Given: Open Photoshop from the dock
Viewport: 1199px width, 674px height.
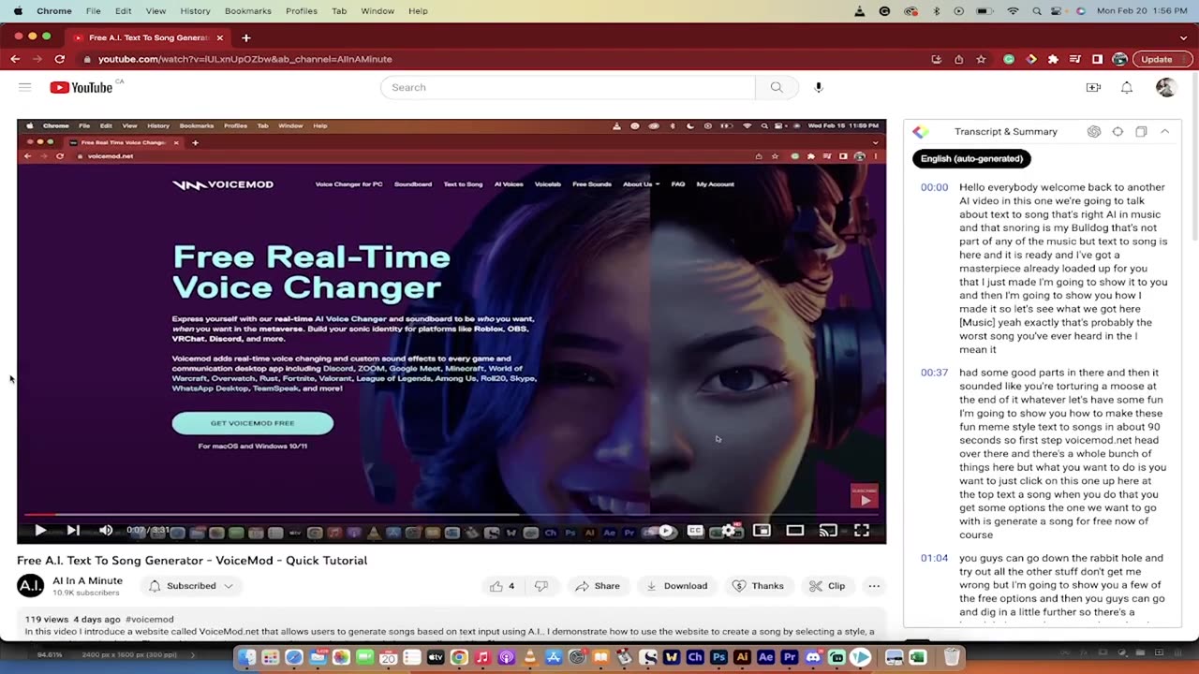Looking at the screenshot, I should 719,657.
